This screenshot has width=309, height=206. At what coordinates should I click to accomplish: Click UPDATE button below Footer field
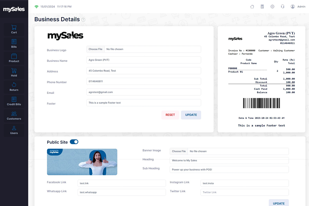pyautogui.click(x=191, y=115)
